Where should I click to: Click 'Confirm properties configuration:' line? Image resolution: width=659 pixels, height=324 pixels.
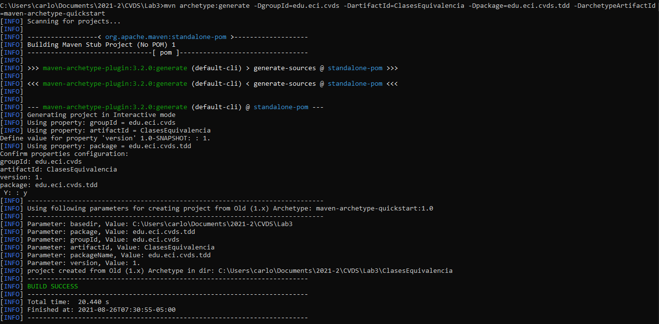click(64, 154)
